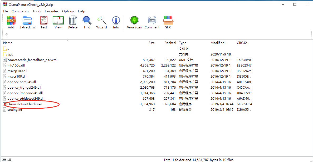This screenshot has height=162, width=313.
Task: Sort files by Name column
Action: (x=8, y=43)
